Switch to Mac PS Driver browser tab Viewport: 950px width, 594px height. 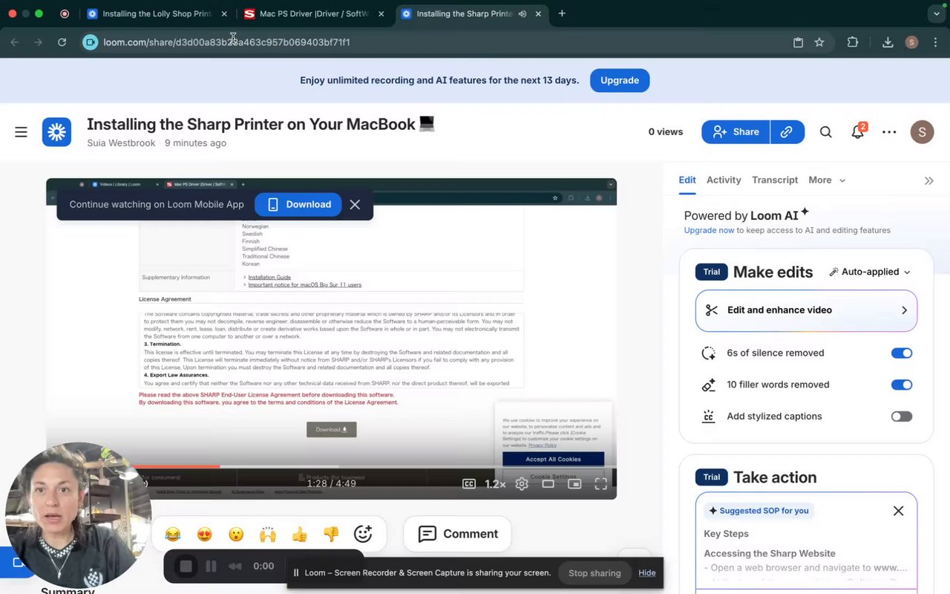pos(313,13)
